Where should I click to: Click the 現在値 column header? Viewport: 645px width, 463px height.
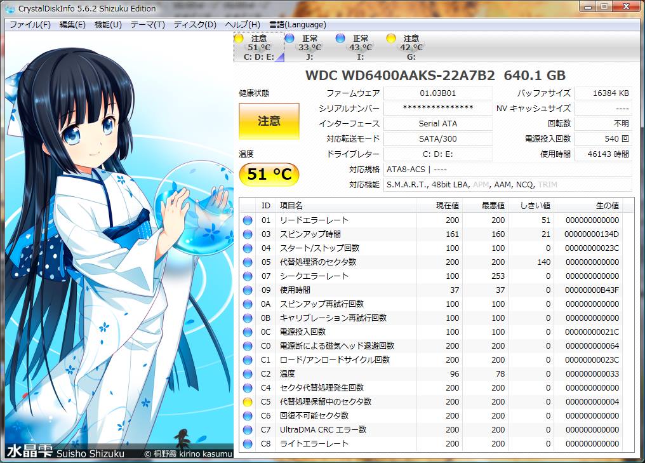click(439, 206)
